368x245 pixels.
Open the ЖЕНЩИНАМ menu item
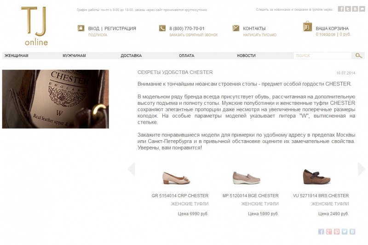pos(17,56)
